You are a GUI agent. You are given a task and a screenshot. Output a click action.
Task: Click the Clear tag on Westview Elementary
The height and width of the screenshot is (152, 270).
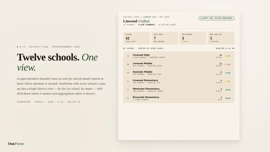[x=228, y=90]
